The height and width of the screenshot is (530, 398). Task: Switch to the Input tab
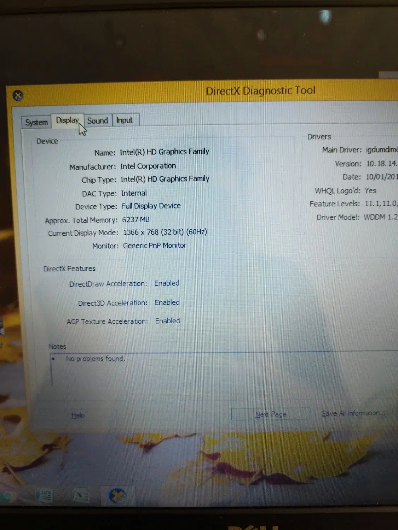125,120
